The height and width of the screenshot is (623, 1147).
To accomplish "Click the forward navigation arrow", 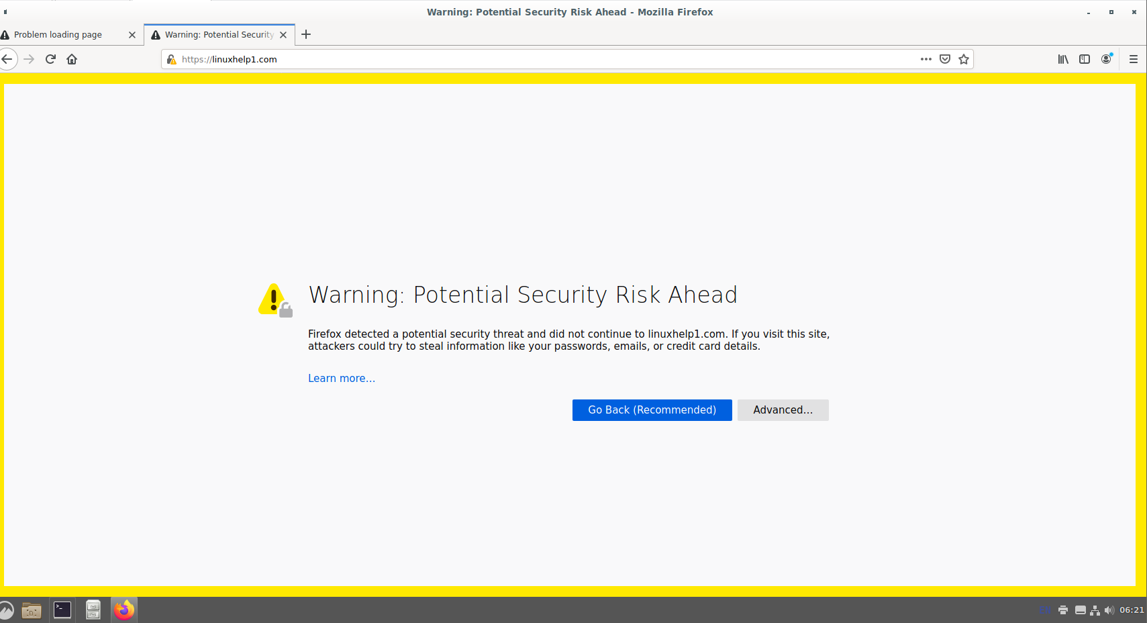I will [29, 59].
